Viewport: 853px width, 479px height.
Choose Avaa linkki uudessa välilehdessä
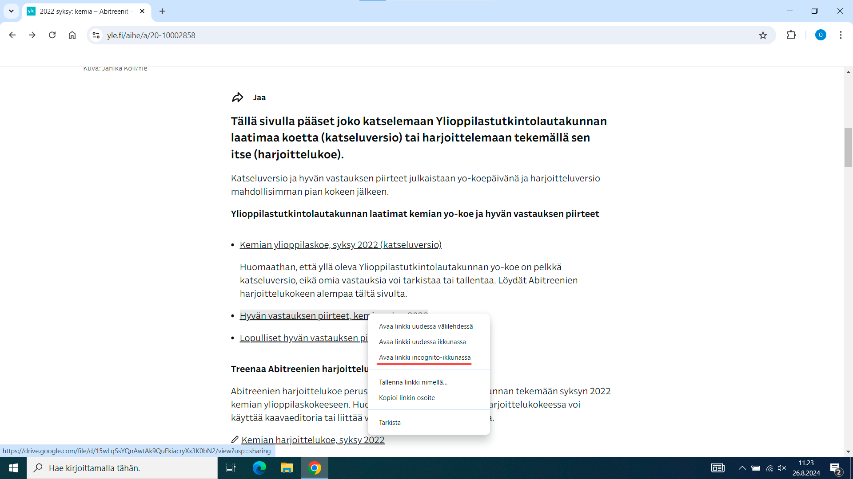pos(429,326)
